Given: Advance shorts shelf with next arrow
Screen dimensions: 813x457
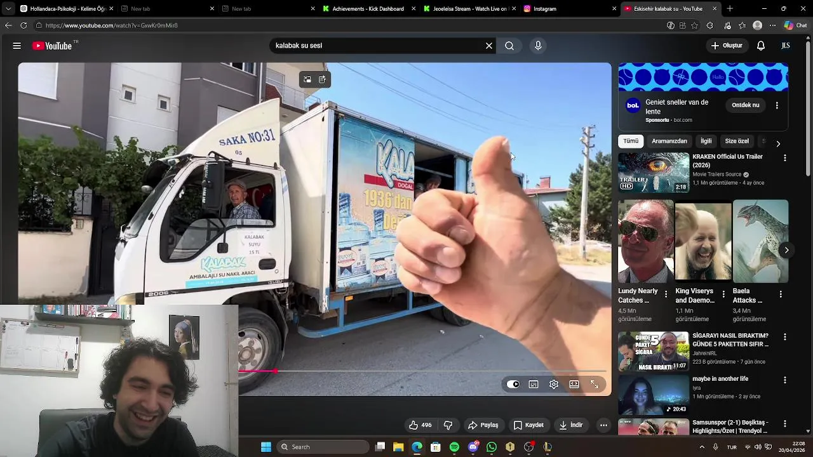Looking at the screenshot, I should [x=786, y=250].
